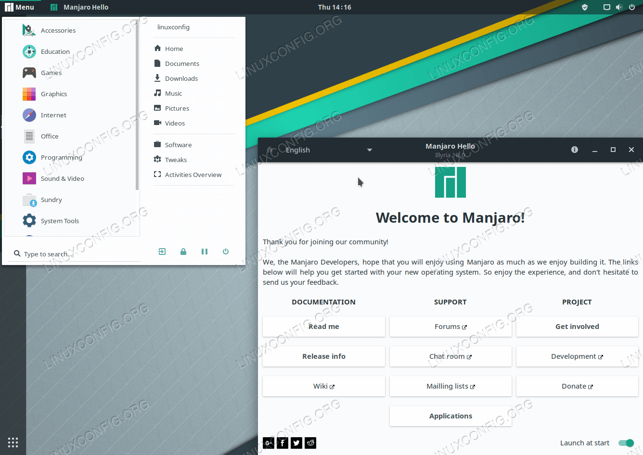
Task: Open the Forums link button
Action: coord(450,327)
